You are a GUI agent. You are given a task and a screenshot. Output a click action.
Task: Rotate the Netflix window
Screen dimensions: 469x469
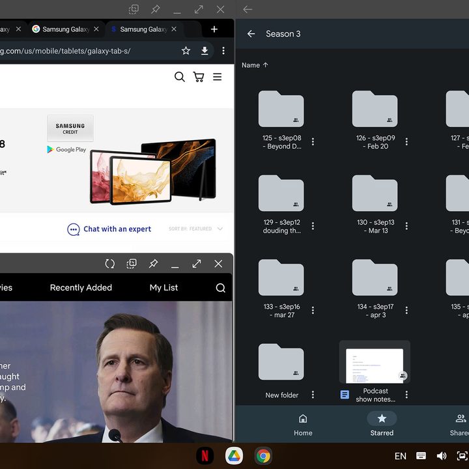[x=110, y=264]
